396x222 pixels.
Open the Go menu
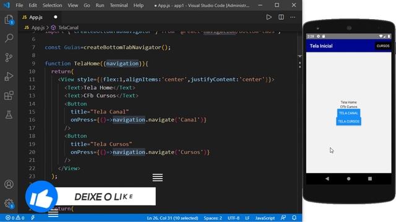point(87,6)
